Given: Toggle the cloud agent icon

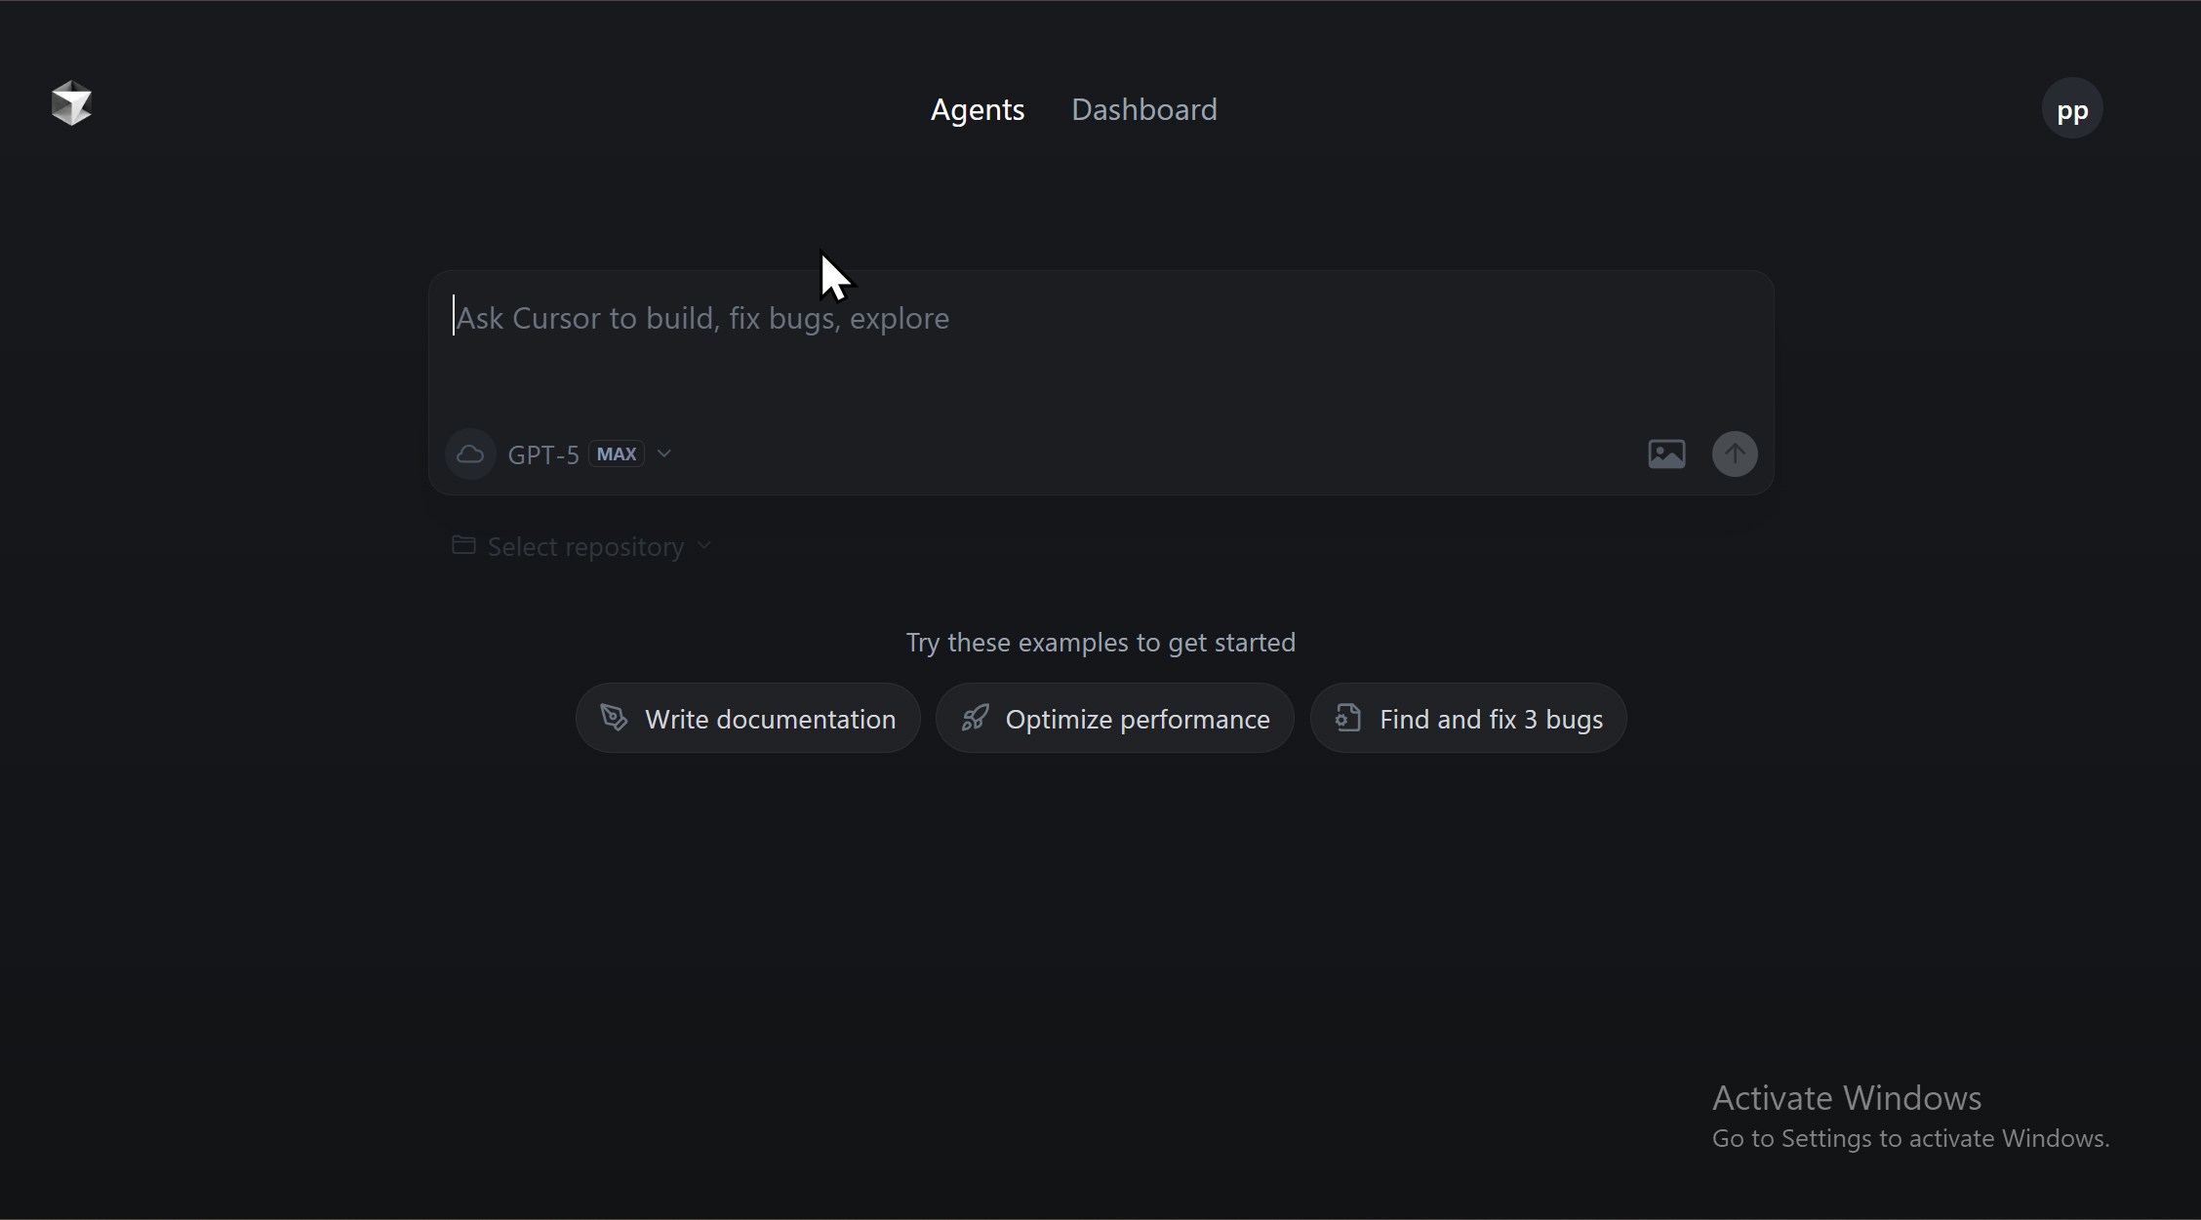Looking at the screenshot, I should click(x=470, y=454).
